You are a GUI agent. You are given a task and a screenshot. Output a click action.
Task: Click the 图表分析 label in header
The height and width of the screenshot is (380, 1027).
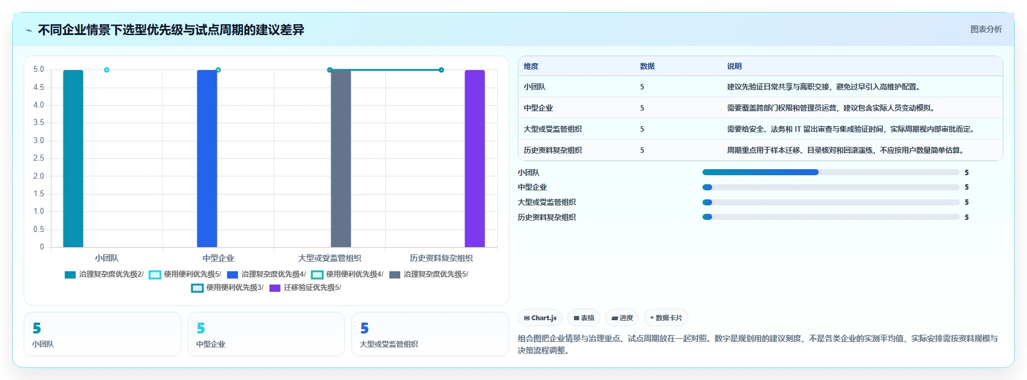[986, 29]
